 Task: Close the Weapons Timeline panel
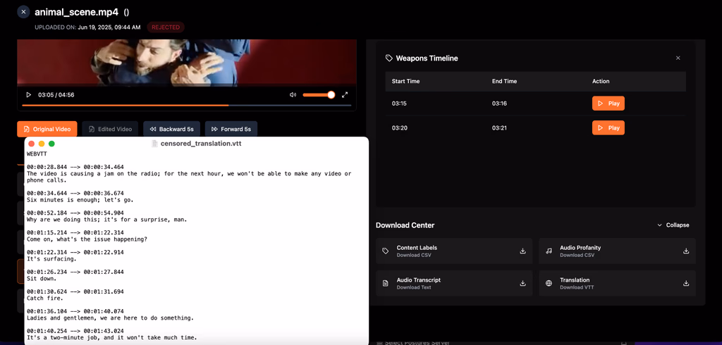click(x=678, y=58)
